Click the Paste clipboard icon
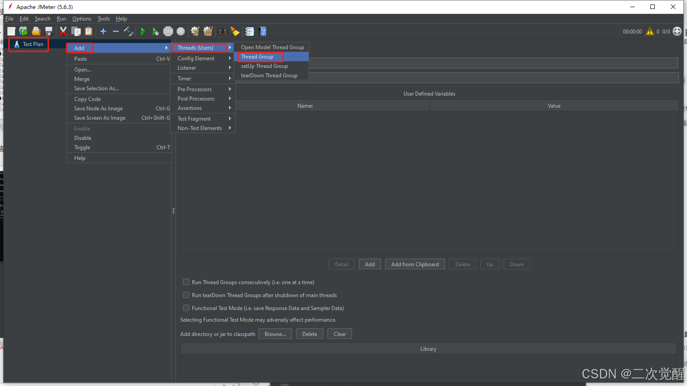The height and width of the screenshot is (386, 687). point(89,31)
